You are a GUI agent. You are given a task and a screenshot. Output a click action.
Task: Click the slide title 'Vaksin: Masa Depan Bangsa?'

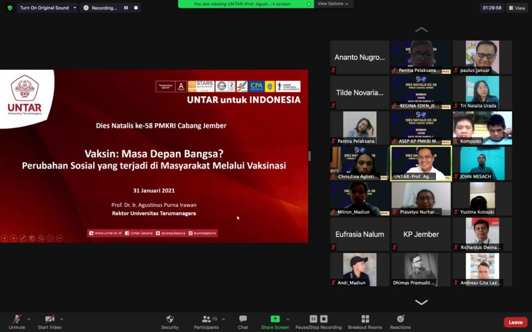pyautogui.click(x=154, y=154)
